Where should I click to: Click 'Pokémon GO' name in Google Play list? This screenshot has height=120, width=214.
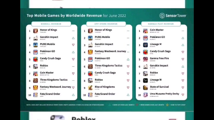tap(157, 37)
